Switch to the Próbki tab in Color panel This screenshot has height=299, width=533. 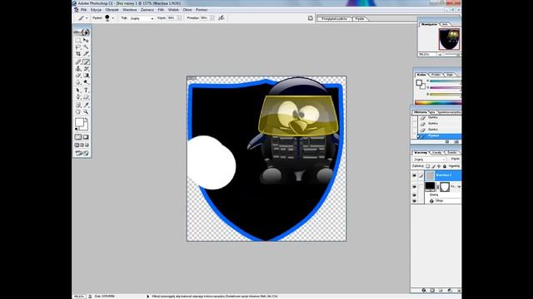pyautogui.click(x=436, y=75)
